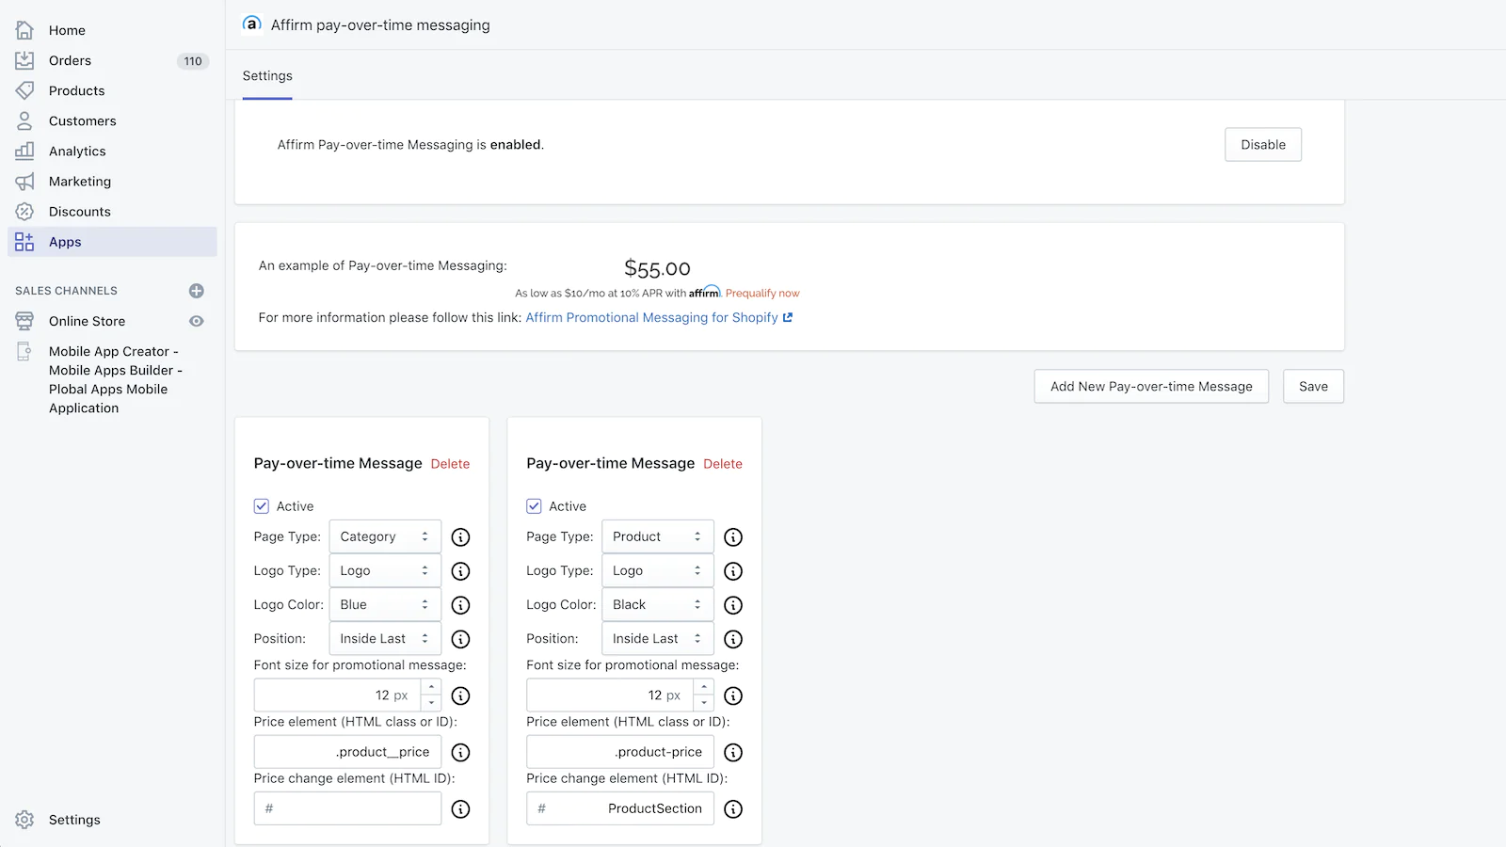This screenshot has height=847, width=1506.
Task: Open Logo Color dropdown showing Blue
Action: (x=385, y=604)
